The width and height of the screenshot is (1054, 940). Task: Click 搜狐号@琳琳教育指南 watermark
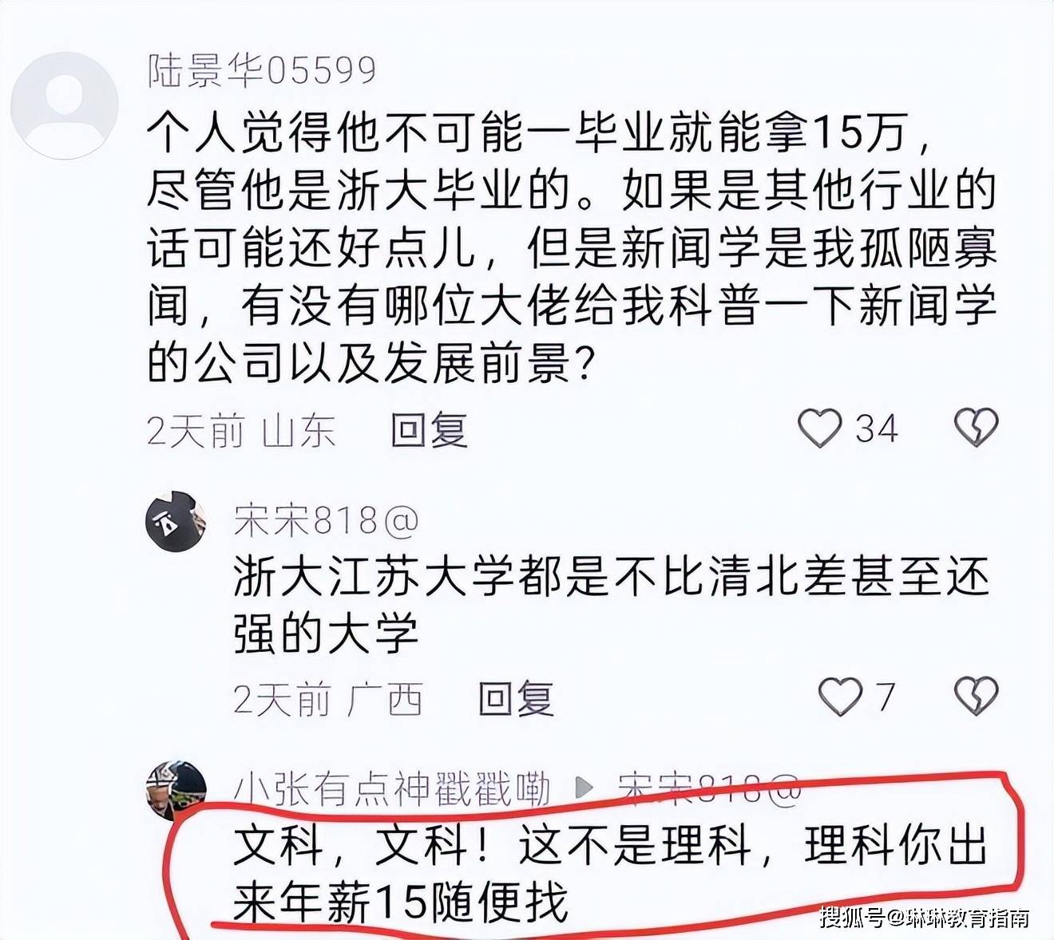925,918
